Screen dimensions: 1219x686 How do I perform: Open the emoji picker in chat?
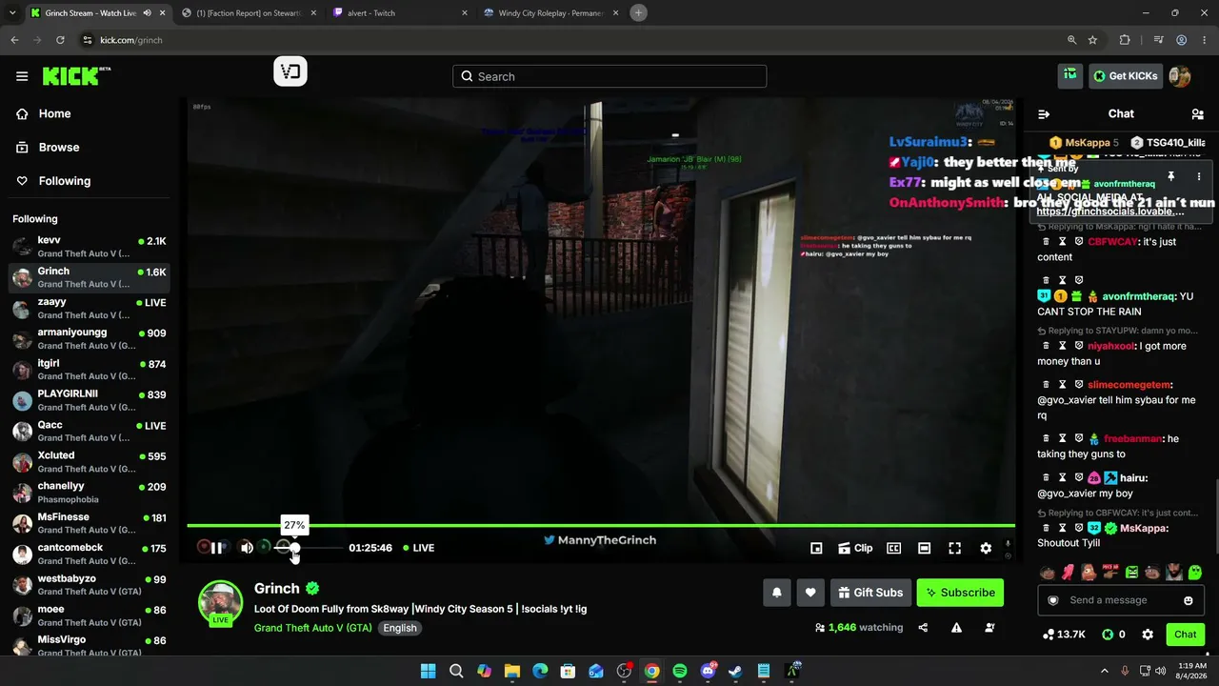[1189, 600]
